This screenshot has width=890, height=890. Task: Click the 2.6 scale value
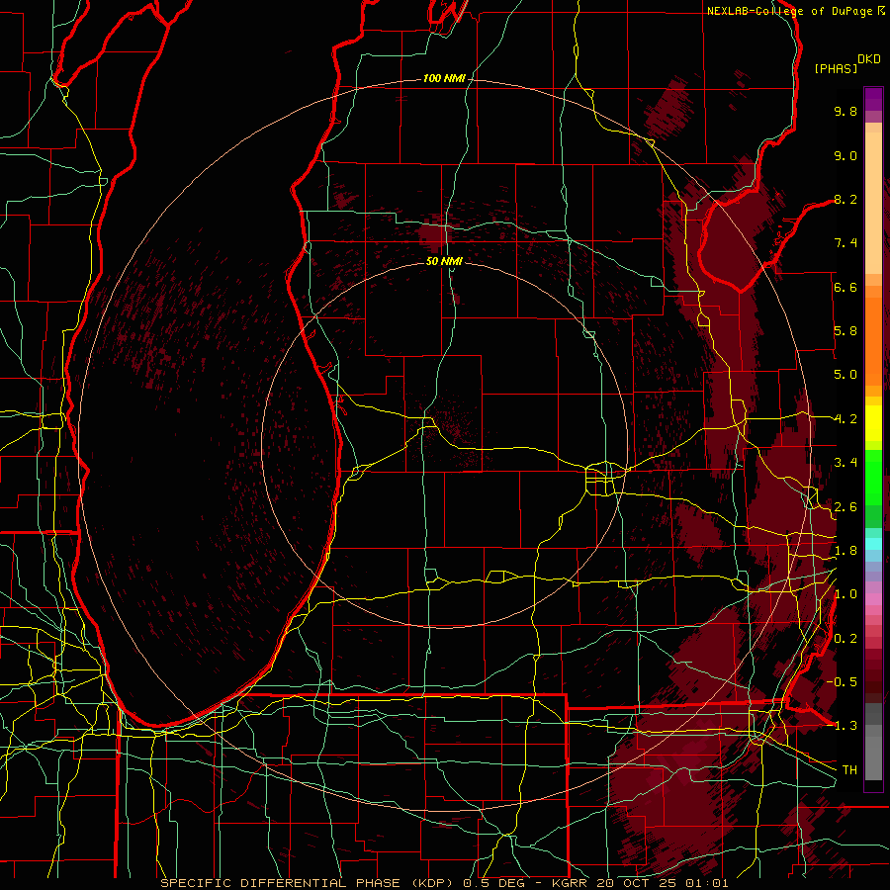845,507
